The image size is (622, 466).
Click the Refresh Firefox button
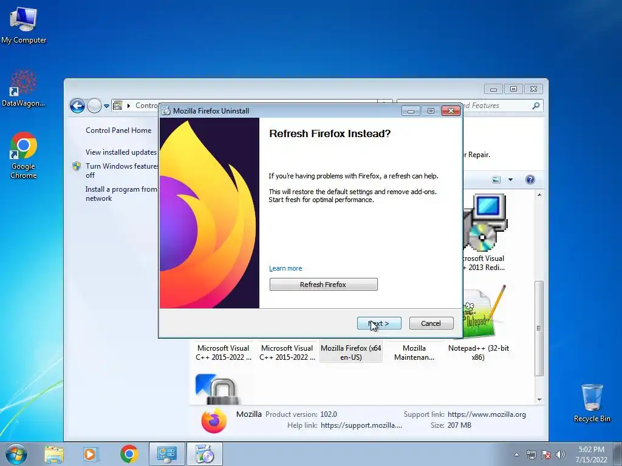(x=323, y=284)
